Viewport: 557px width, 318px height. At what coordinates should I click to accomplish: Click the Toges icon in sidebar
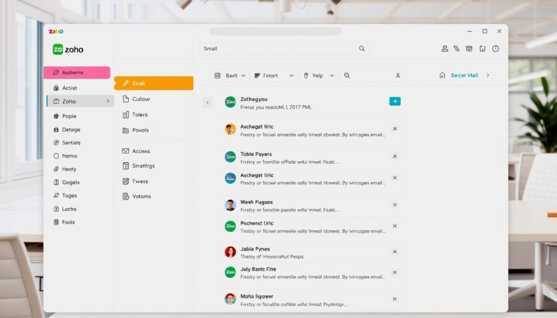click(x=56, y=196)
